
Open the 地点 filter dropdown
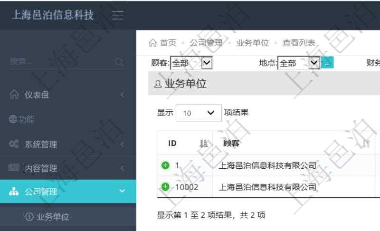[x=299, y=63]
